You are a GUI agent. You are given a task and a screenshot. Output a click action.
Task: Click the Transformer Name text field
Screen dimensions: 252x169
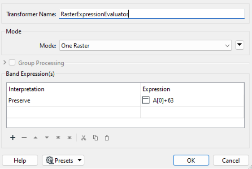(152, 14)
